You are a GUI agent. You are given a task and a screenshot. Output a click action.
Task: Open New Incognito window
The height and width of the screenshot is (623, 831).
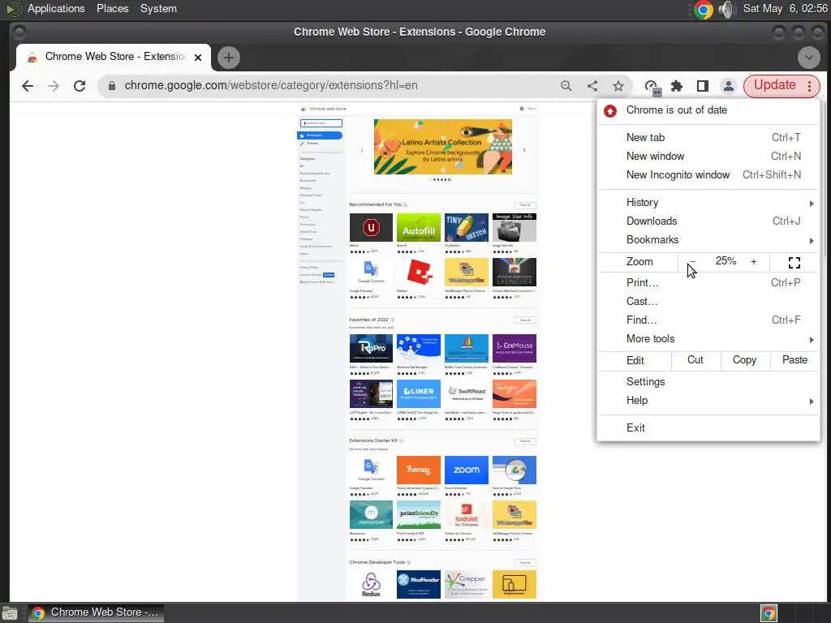(708, 175)
